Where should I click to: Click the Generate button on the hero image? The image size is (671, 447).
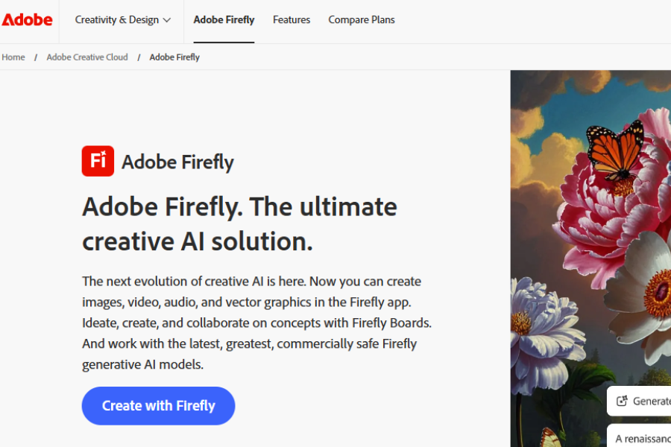[x=639, y=401]
